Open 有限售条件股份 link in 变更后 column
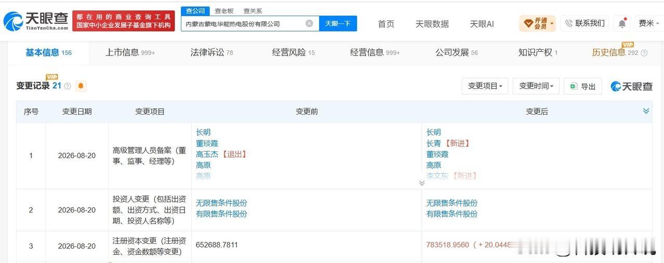 pyautogui.click(x=452, y=214)
